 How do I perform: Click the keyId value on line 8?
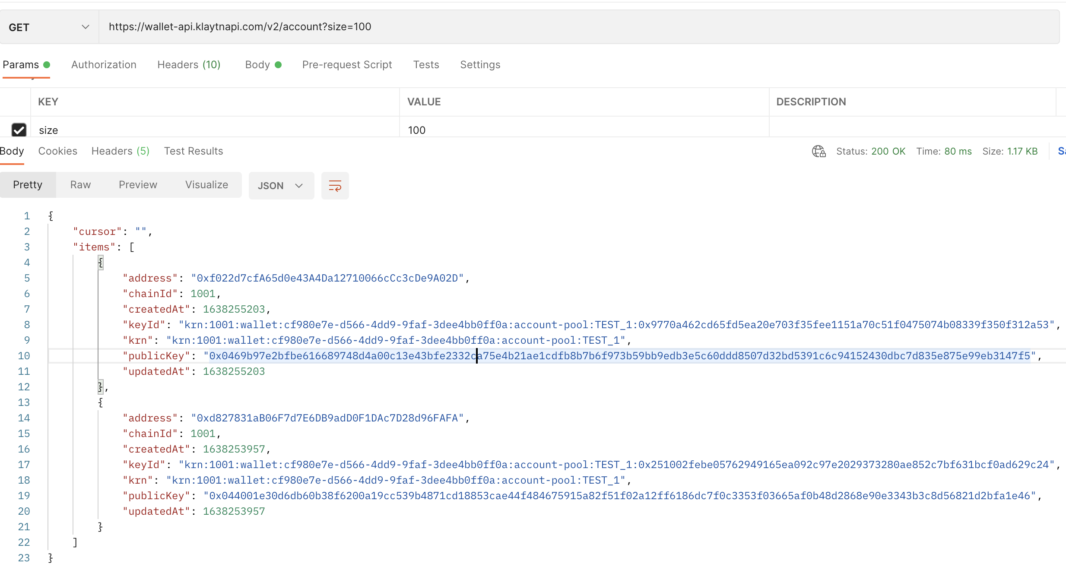coord(617,325)
